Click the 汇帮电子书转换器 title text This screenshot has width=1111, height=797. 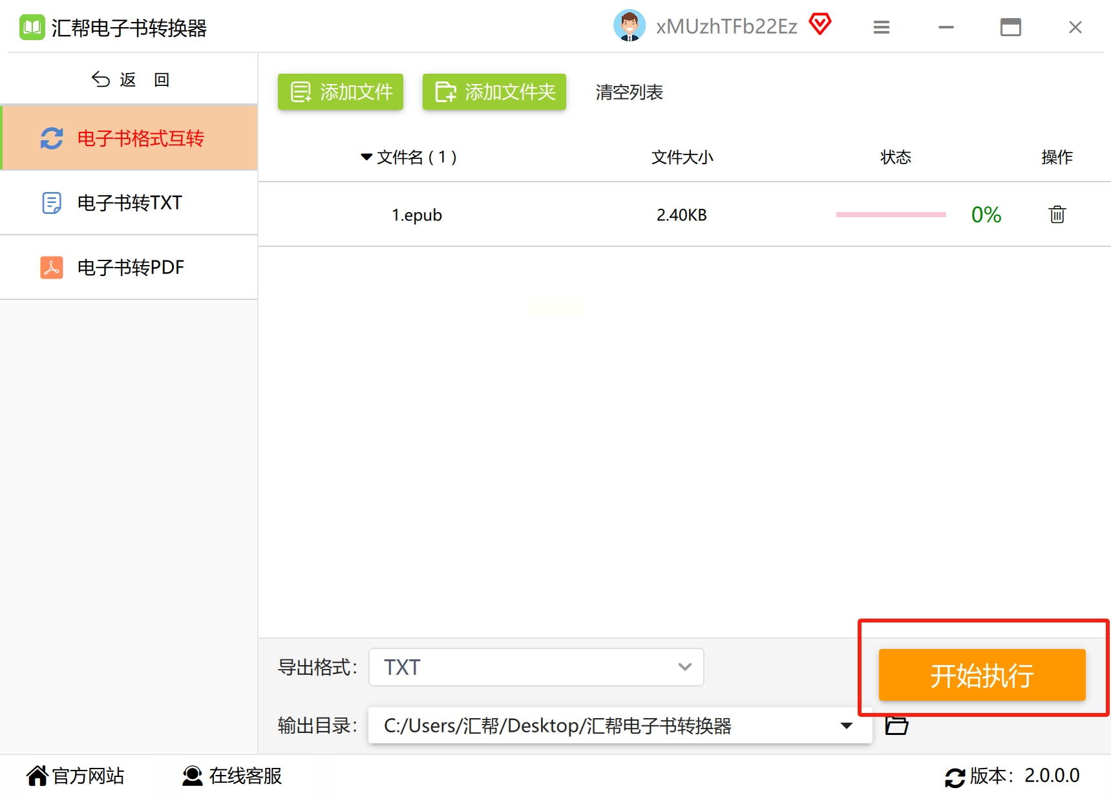(129, 28)
